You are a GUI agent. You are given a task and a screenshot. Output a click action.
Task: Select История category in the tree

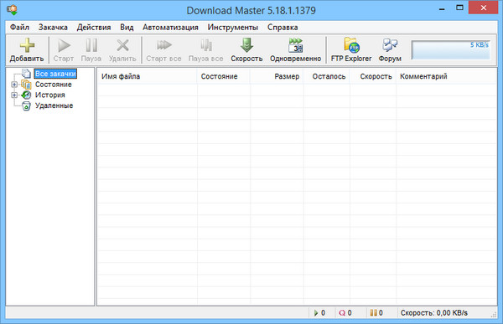tap(50, 95)
